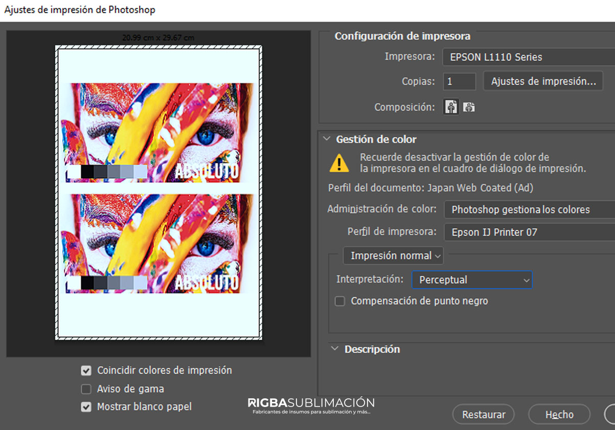Click the Perfil del documento: Japan Web Coated text
Viewport: 615px width, 430px height.
pyautogui.click(x=430, y=188)
